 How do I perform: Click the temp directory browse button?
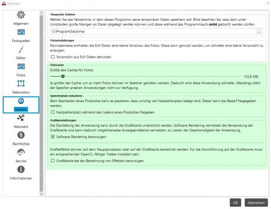[259, 32]
